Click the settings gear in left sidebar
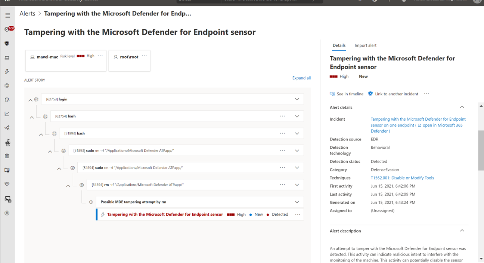 pyautogui.click(x=7, y=213)
